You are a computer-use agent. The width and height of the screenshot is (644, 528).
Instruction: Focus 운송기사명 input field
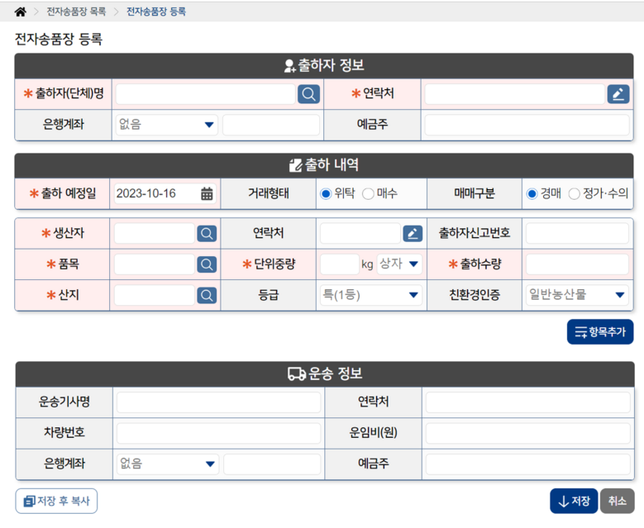[x=218, y=402]
